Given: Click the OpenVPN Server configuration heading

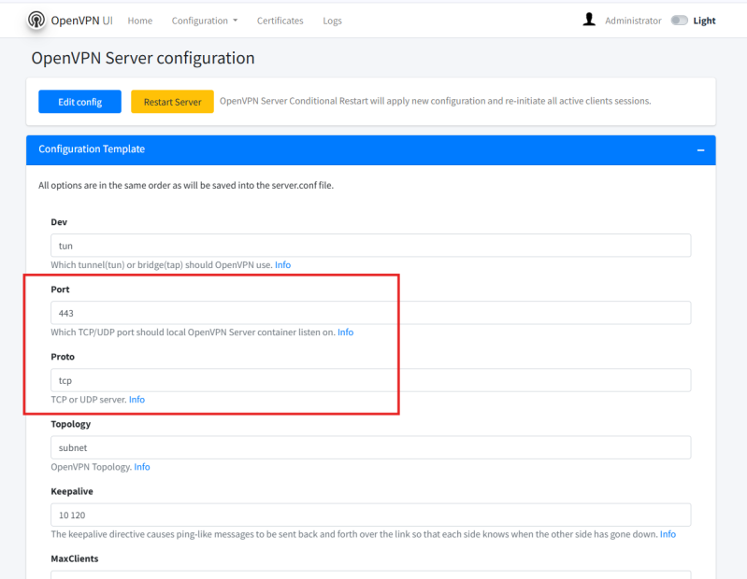Looking at the screenshot, I should point(143,58).
